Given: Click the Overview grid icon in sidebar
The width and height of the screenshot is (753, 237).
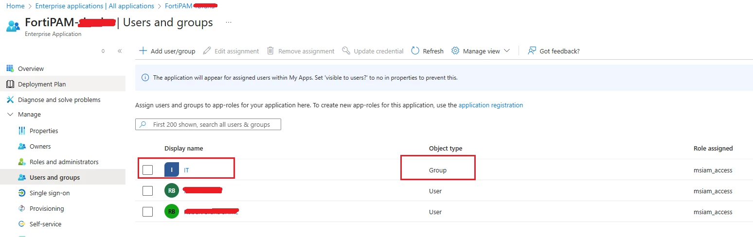Looking at the screenshot, I should tap(10, 68).
